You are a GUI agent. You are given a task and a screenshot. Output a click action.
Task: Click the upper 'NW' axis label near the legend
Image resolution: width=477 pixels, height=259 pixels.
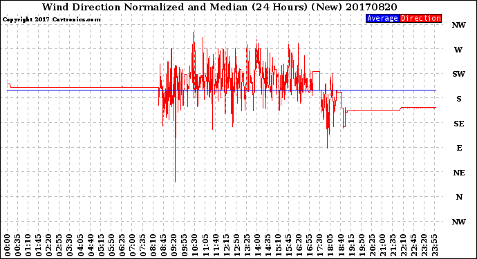tap(459, 25)
